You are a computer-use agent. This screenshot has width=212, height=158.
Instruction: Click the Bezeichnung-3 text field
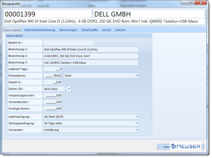pyautogui.click(x=91, y=63)
